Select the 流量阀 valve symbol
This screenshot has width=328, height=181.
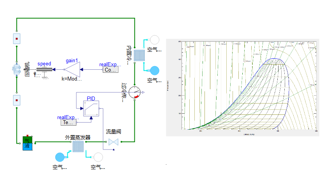coord(113,142)
